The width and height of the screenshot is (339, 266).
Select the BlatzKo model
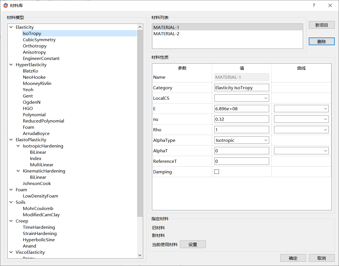point(31,71)
